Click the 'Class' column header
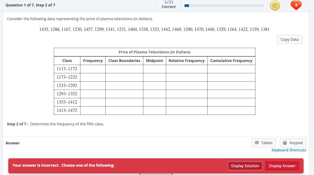This screenshot has width=314, height=175. tap(67, 61)
